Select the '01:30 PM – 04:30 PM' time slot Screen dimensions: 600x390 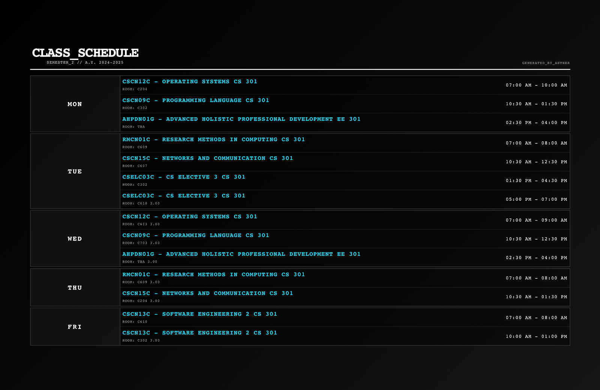click(x=536, y=181)
